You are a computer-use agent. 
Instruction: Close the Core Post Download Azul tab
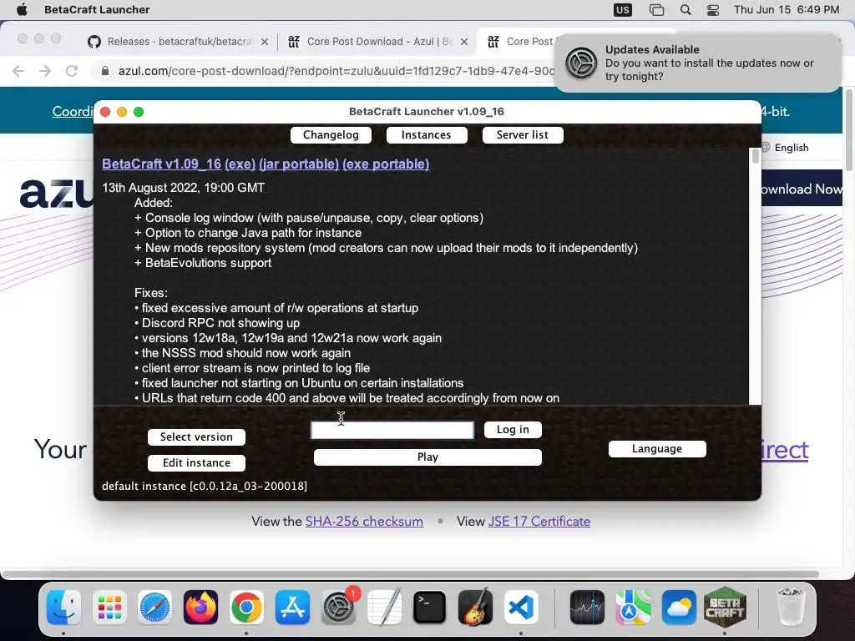tap(464, 42)
